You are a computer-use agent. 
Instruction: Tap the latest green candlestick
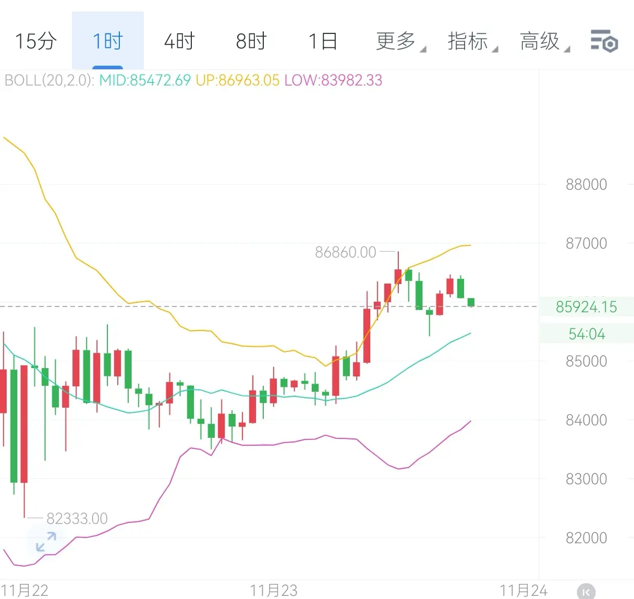471,302
